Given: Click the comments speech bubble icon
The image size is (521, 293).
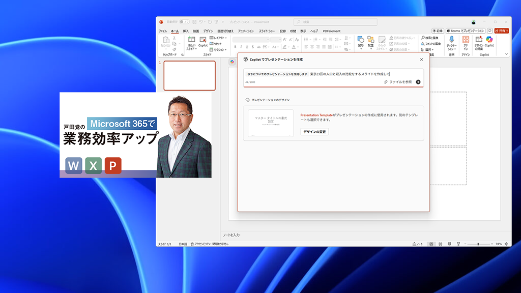Looking at the screenshot, I should click(x=490, y=31).
